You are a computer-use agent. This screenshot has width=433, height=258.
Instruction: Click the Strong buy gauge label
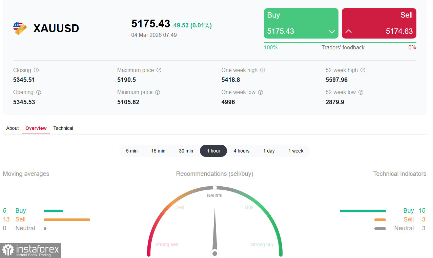(262, 244)
